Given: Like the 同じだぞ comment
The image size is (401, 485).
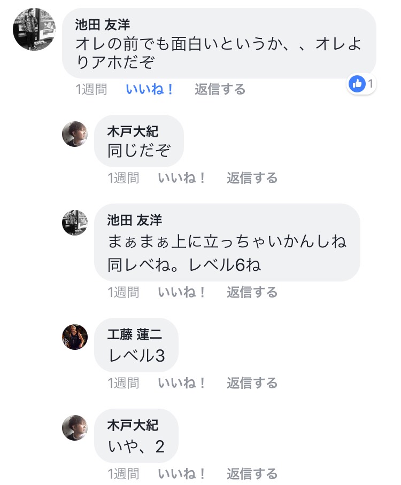Looking at the screenshot, I should click(182, 178).
